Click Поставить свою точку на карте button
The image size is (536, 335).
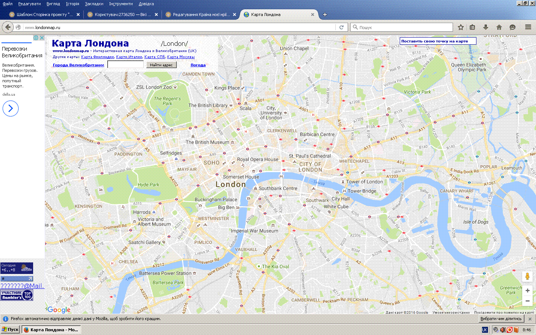click(x=438, y=41)
